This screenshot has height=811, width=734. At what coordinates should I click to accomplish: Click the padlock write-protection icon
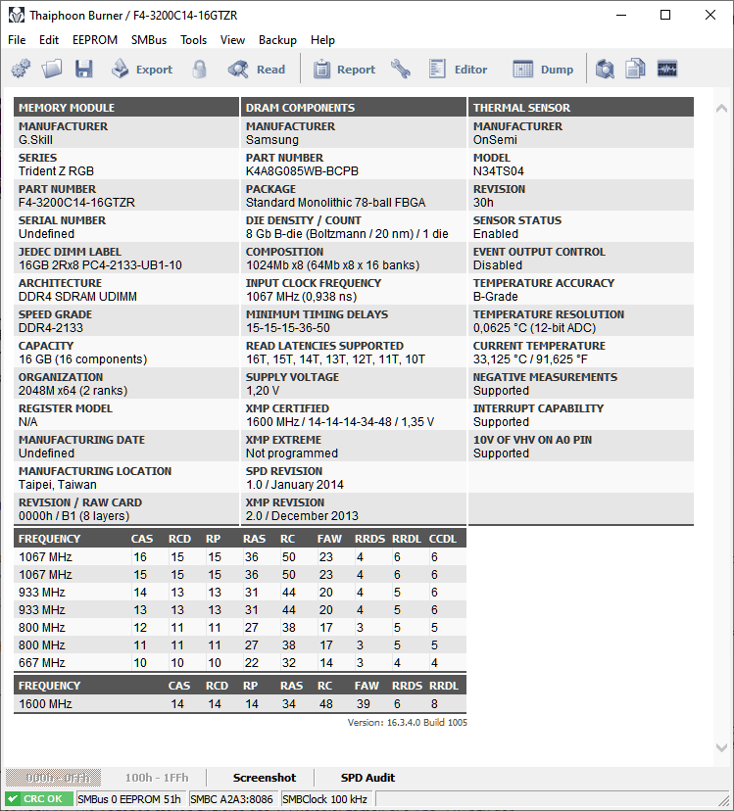[199, 69]
